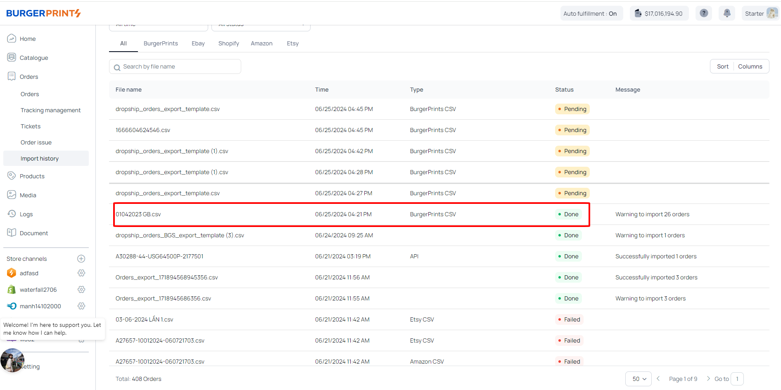Open the notifications bell
The image size is (781, 390).
coord(727,13)
